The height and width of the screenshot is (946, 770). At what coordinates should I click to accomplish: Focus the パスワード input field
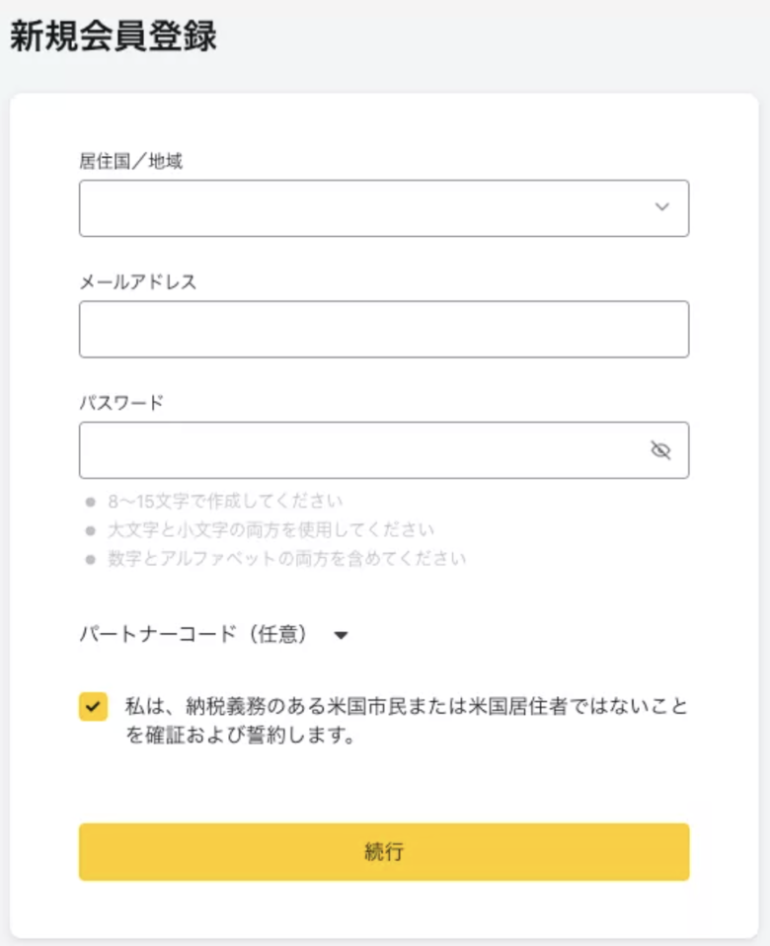point(384,450)
